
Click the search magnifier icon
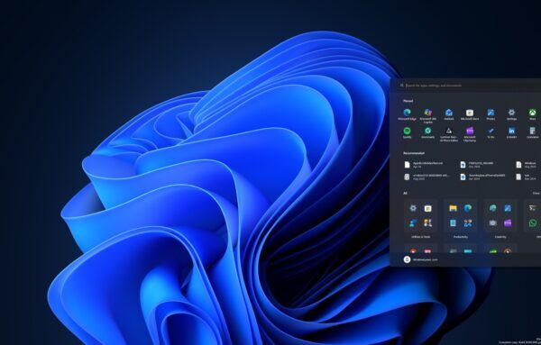(x=402, y=86)
